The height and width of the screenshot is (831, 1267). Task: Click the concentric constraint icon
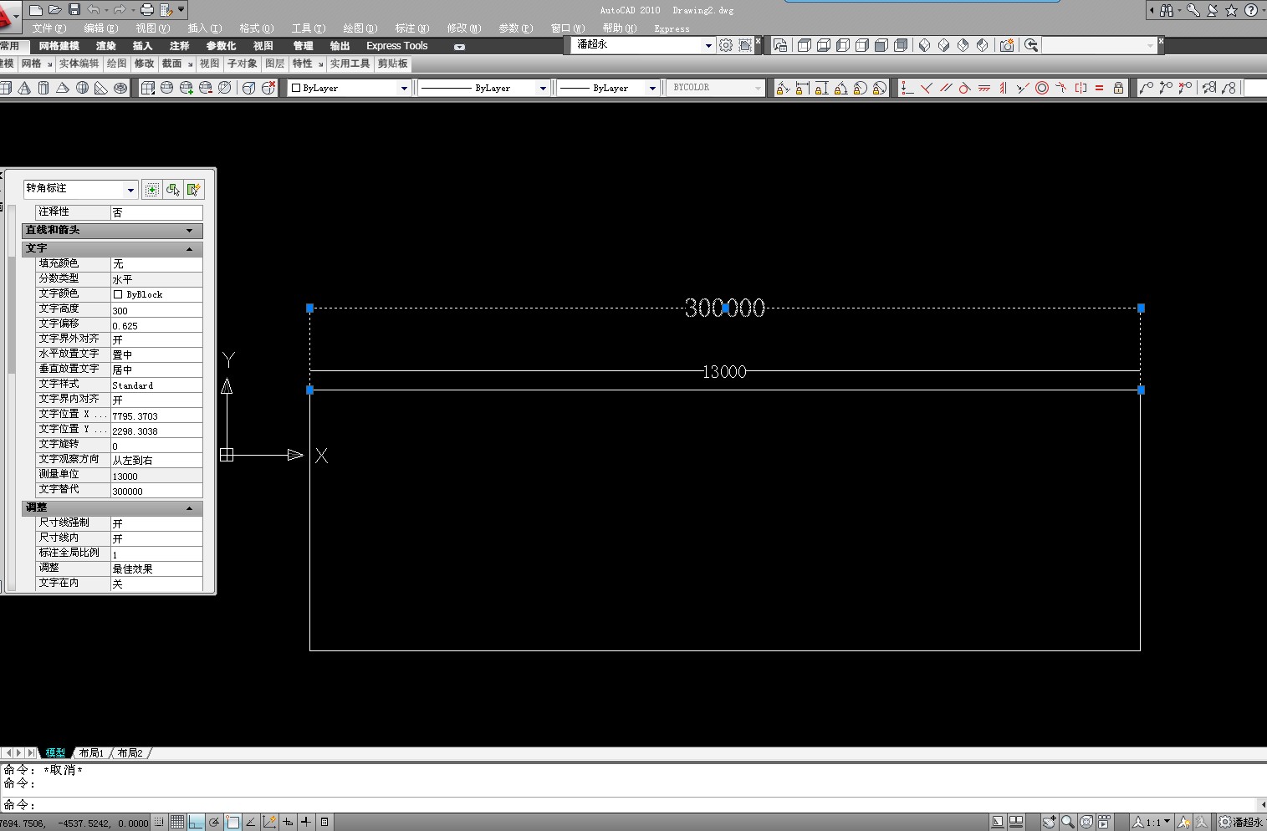pos(1042,88)
